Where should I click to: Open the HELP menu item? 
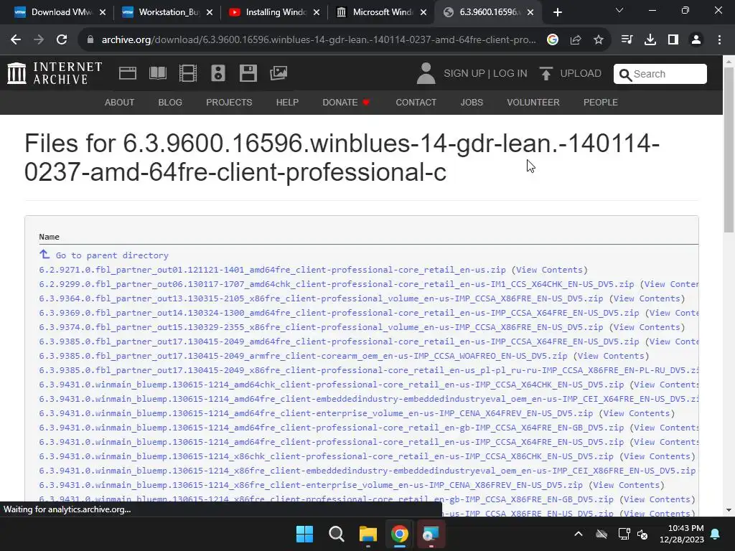coord(287,102)
